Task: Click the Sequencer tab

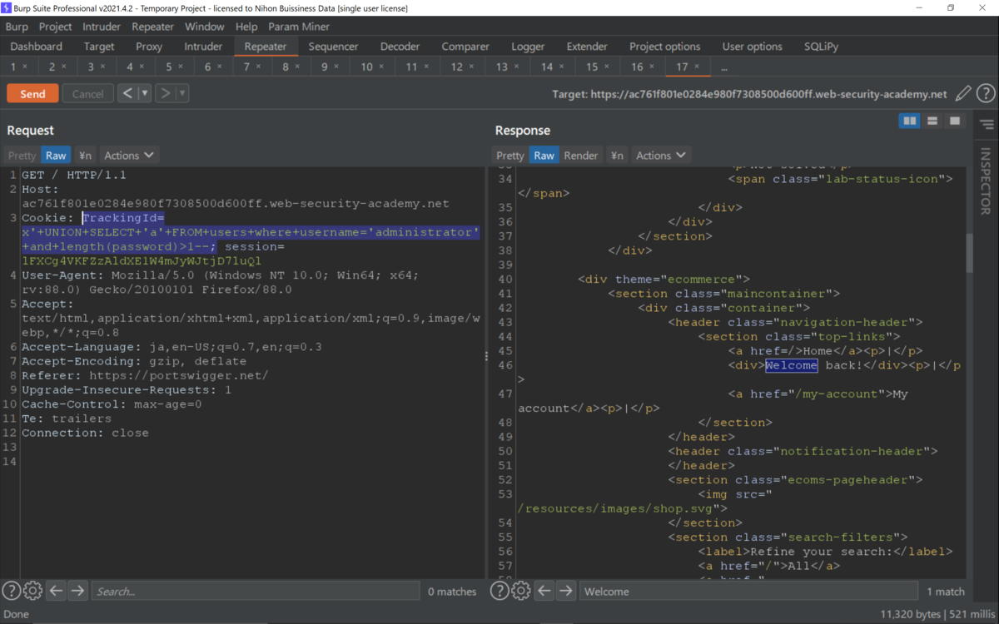Action: [333, 47]
